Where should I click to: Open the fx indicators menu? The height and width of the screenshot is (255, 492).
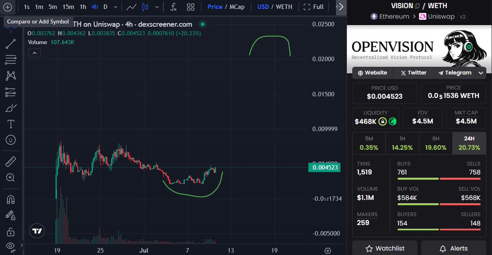click(173, 7)
